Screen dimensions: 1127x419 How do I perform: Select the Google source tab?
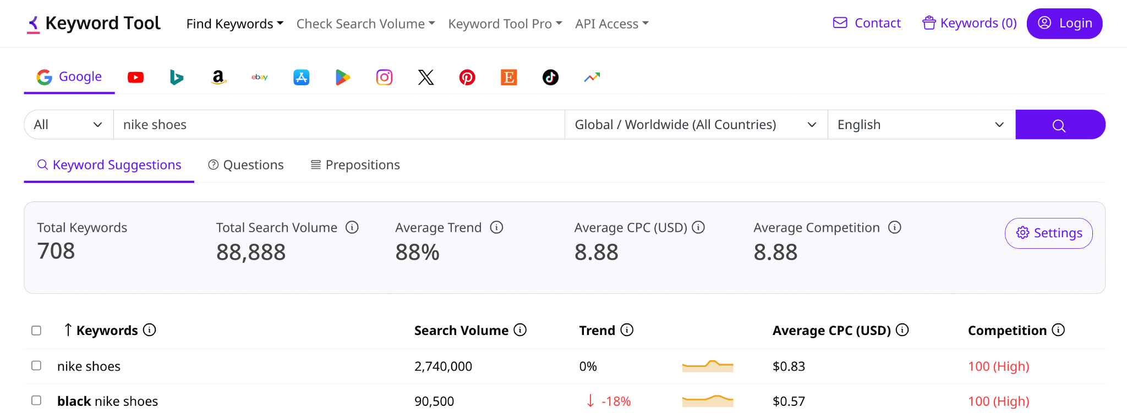coord(69,77)
